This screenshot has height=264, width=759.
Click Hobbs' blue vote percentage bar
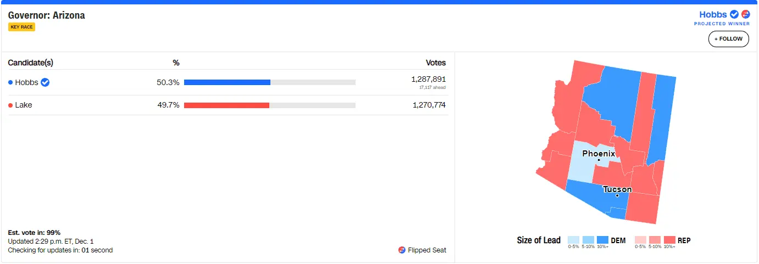(227, 82)
